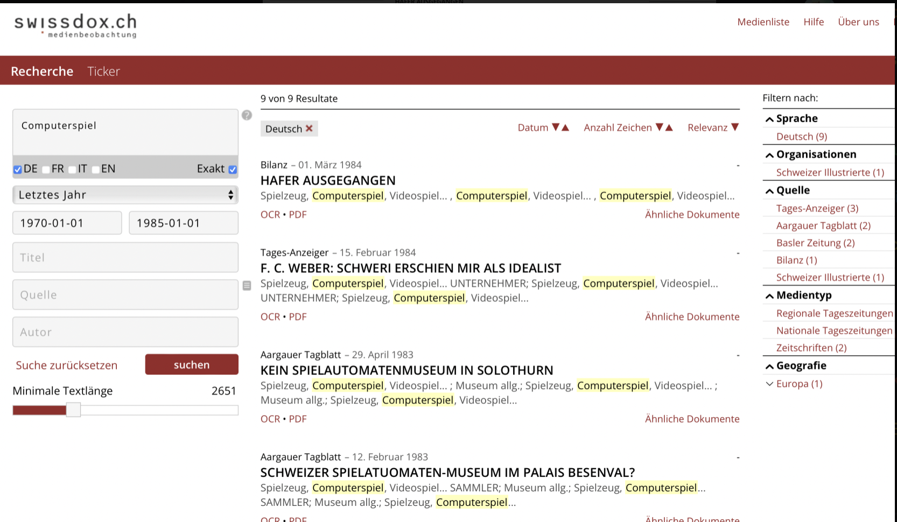Open Medienliste in top navigation
The height and width of the screenshot is (522, 897).
coord(763,22)
